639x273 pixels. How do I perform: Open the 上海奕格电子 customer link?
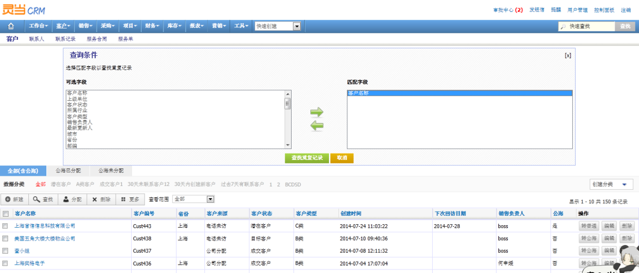[29, 264]
